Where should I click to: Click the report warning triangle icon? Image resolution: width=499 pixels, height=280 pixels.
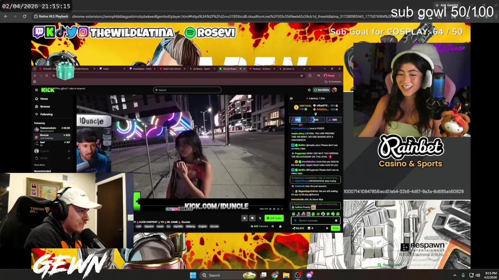point(280,226)
